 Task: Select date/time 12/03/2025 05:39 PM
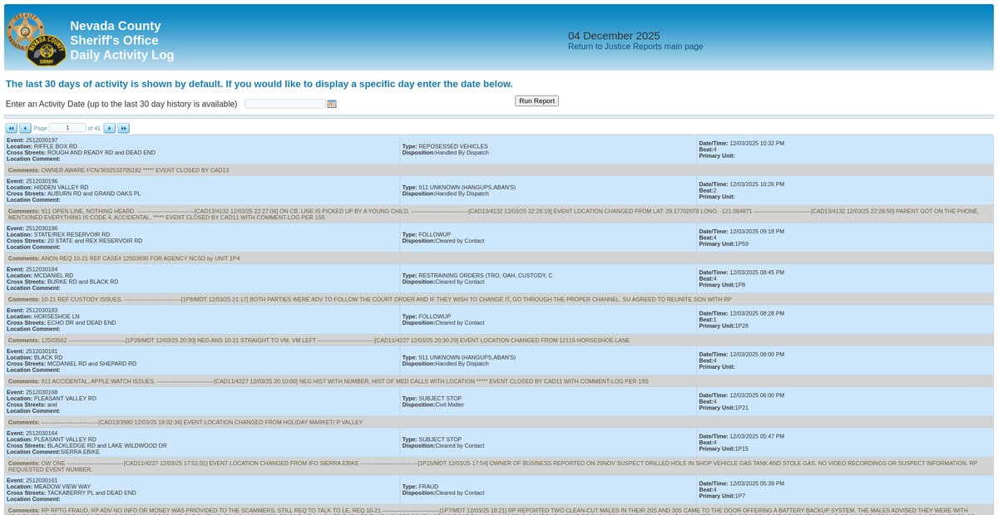coord(757,483)
